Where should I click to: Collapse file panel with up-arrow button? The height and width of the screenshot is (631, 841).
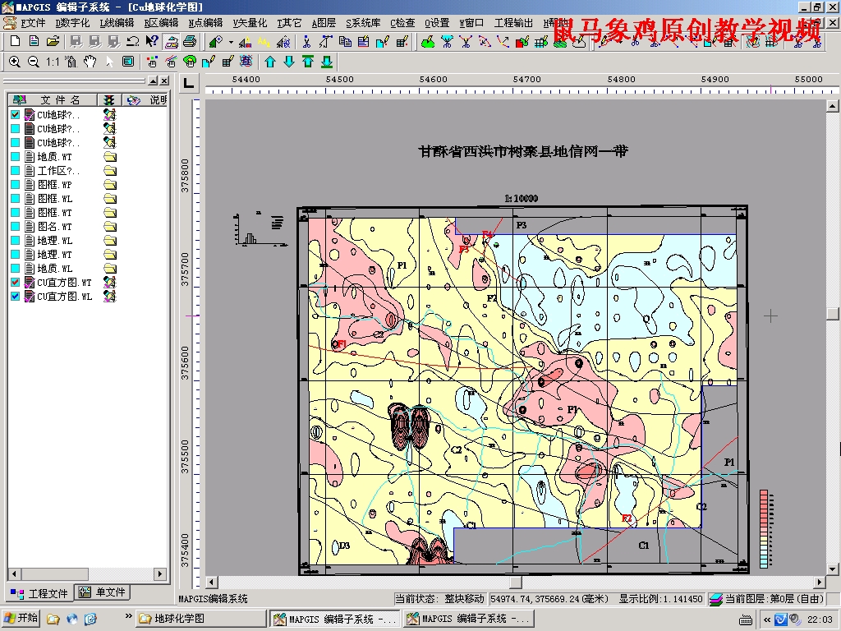[153, 81]
